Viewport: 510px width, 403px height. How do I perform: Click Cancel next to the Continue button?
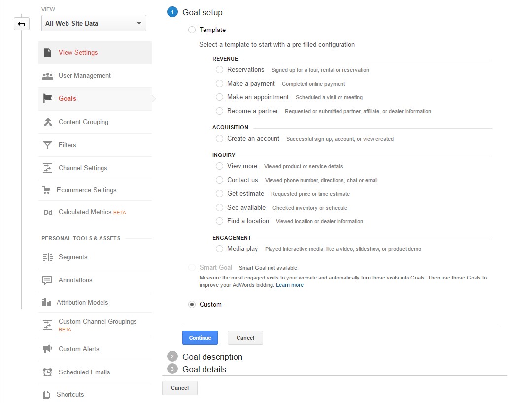click(x=245, y=338)
